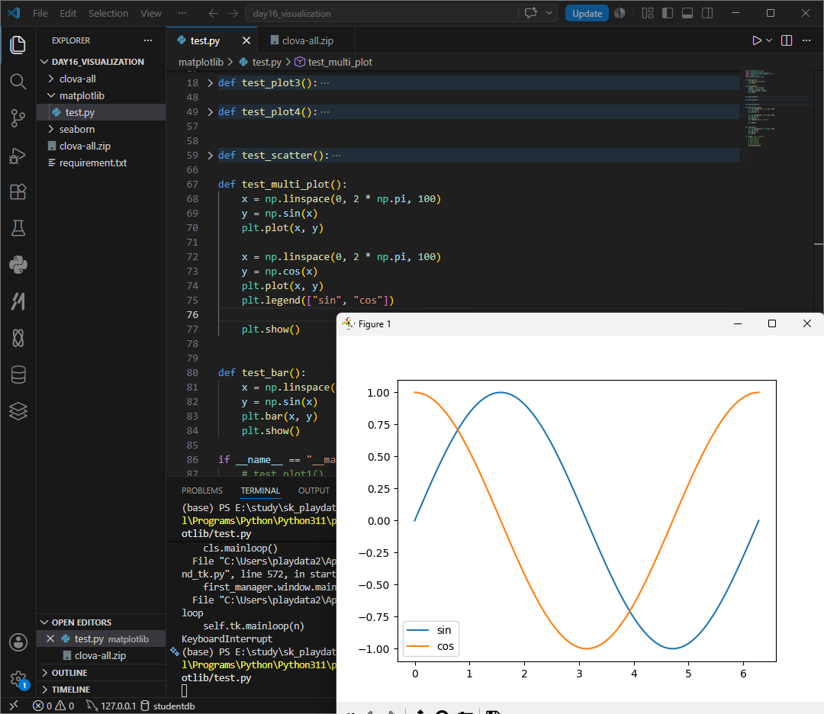The image size is (824, 714).
Task: Open the File menu
Action: 40,13
